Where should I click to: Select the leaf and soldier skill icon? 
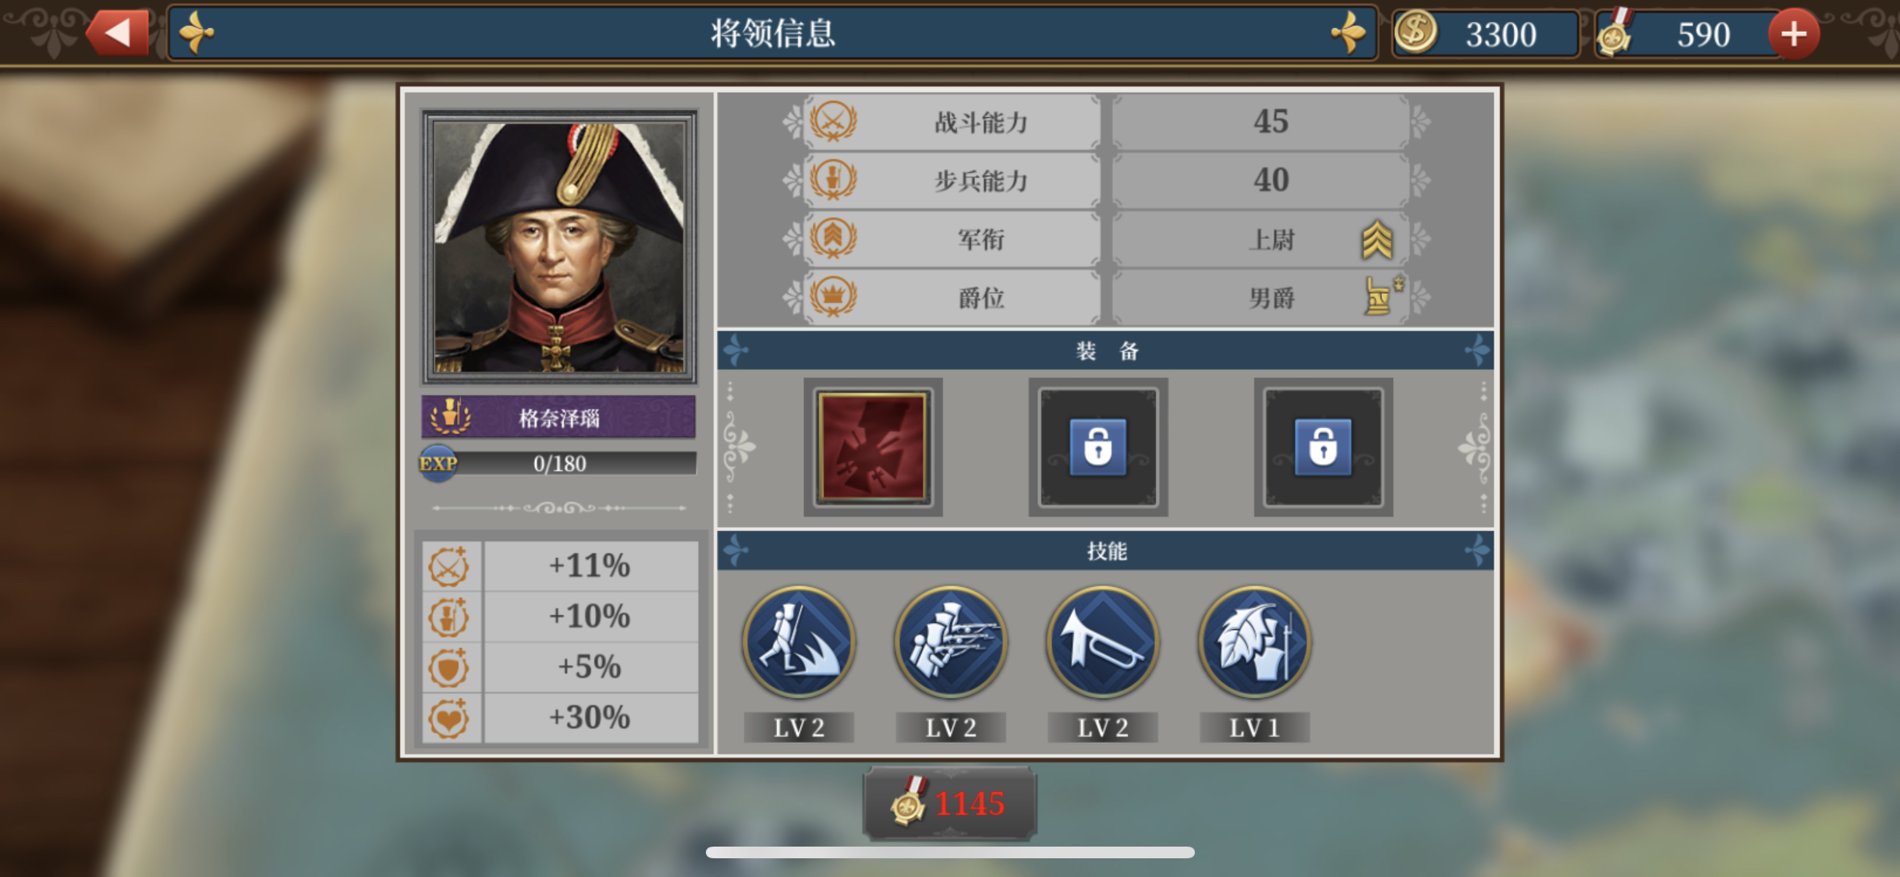[x=1254, y=642]
